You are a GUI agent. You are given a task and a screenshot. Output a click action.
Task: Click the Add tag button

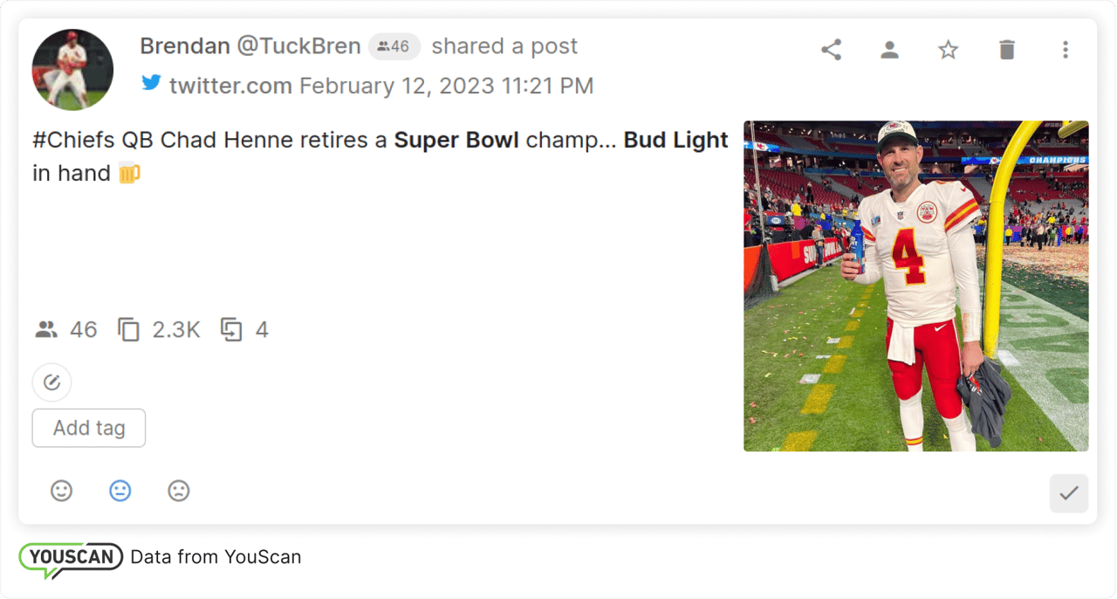click(89, 428)
